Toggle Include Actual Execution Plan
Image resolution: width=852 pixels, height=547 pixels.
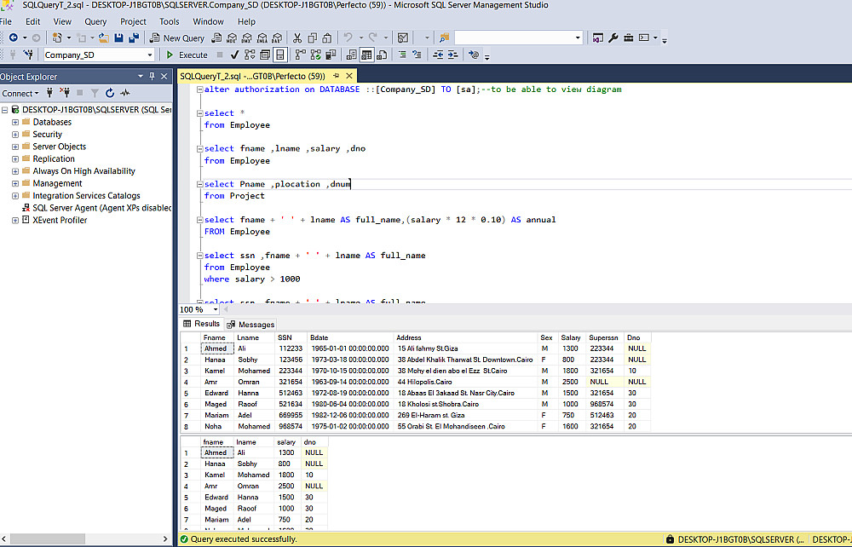point(300,55)
